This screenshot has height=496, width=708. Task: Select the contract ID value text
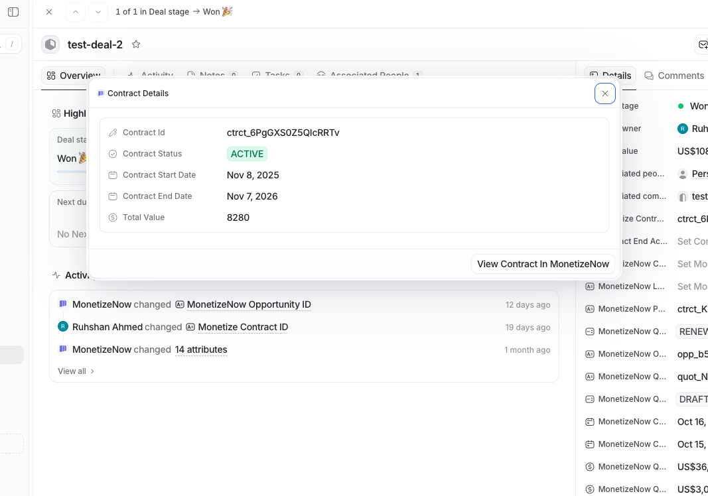click(283, 133)
